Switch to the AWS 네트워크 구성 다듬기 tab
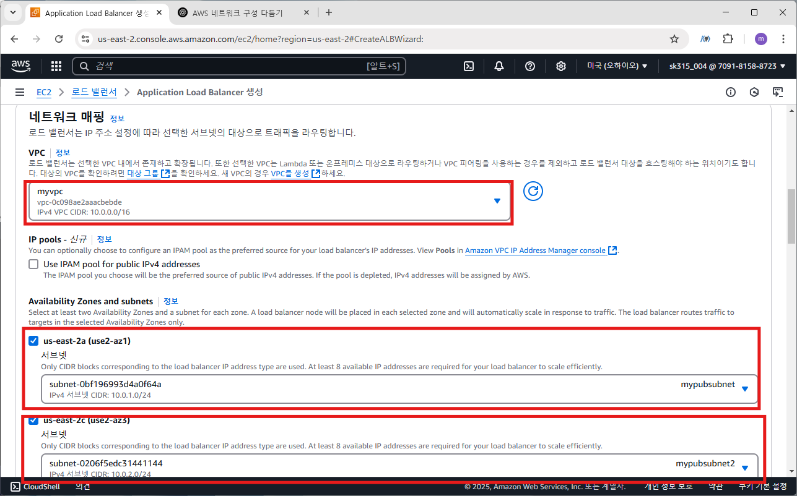 [238, 12]
